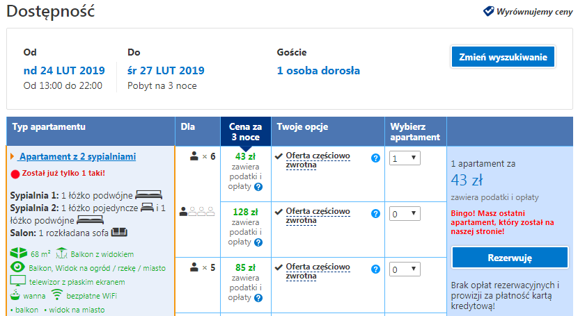Click help icon beside 85 zł refund offer
578x316 pixels.
tap(375, 269)
